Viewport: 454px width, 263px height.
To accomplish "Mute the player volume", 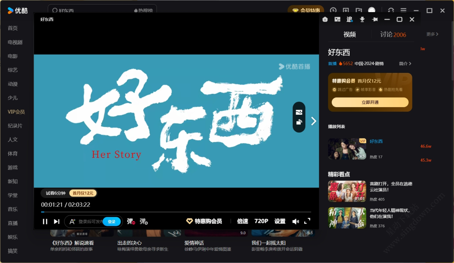I will point(295,221).
